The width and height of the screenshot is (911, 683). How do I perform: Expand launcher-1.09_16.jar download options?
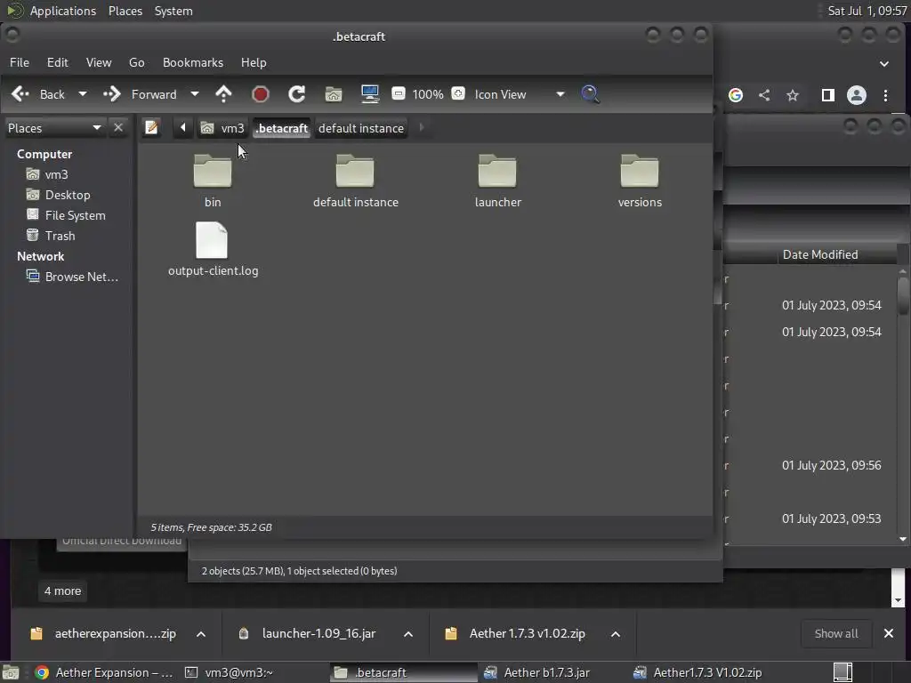408,633
